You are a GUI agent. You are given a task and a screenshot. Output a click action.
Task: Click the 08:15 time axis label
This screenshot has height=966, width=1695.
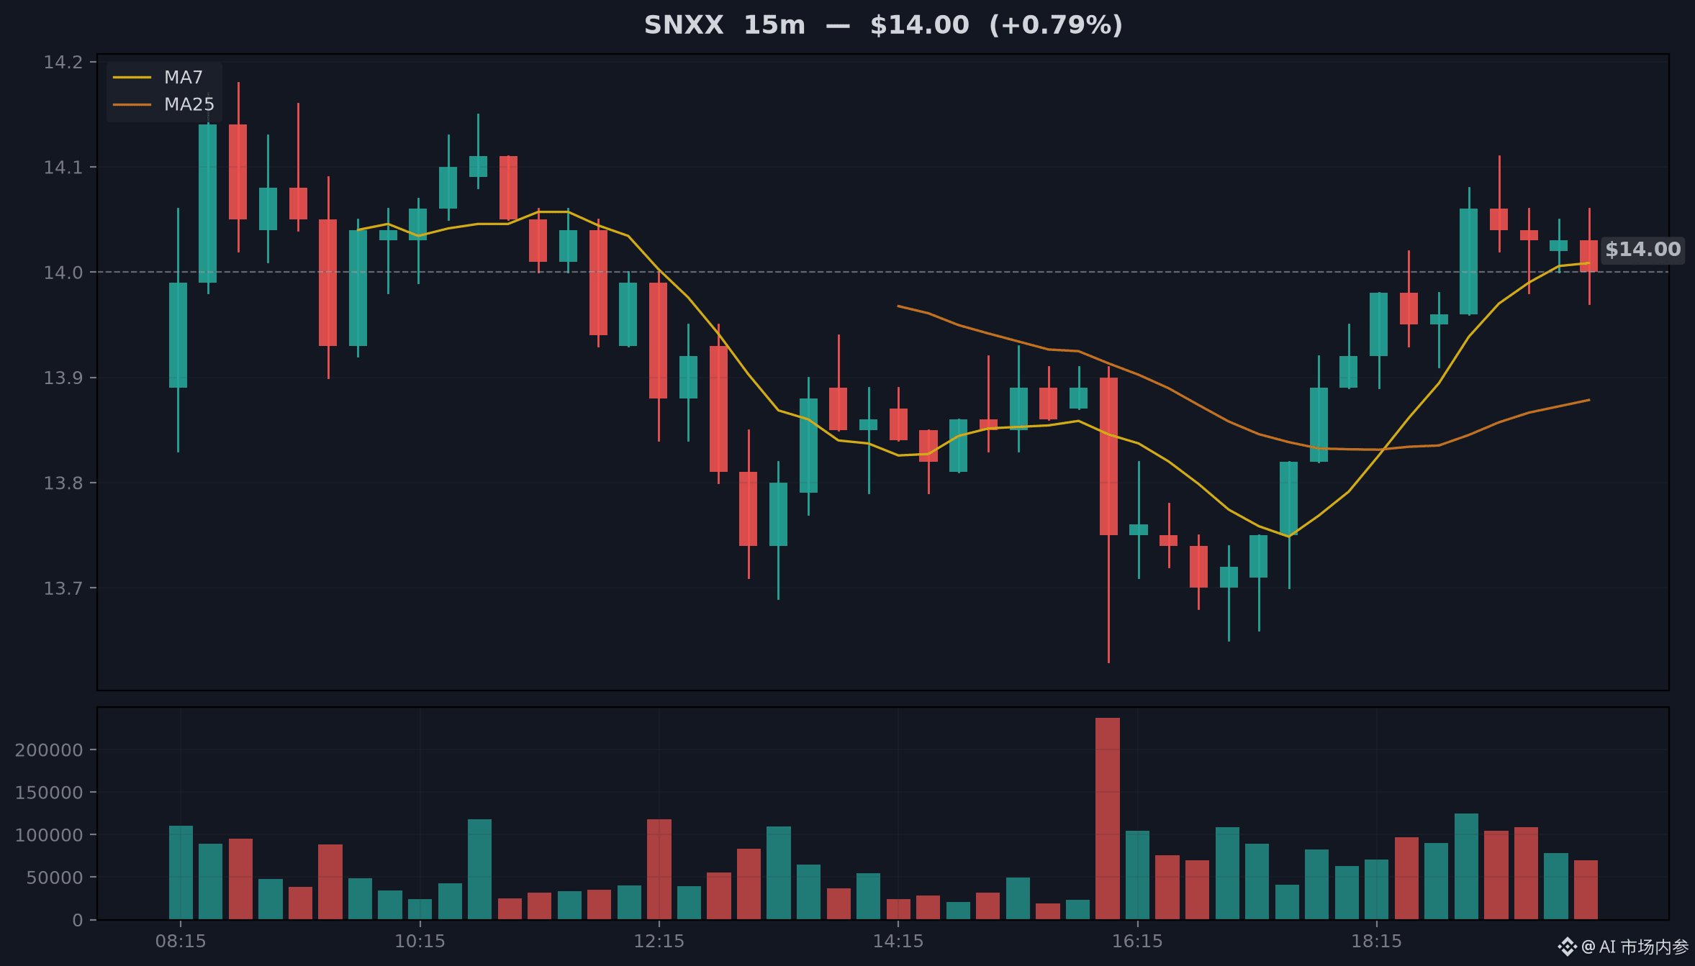181,941
